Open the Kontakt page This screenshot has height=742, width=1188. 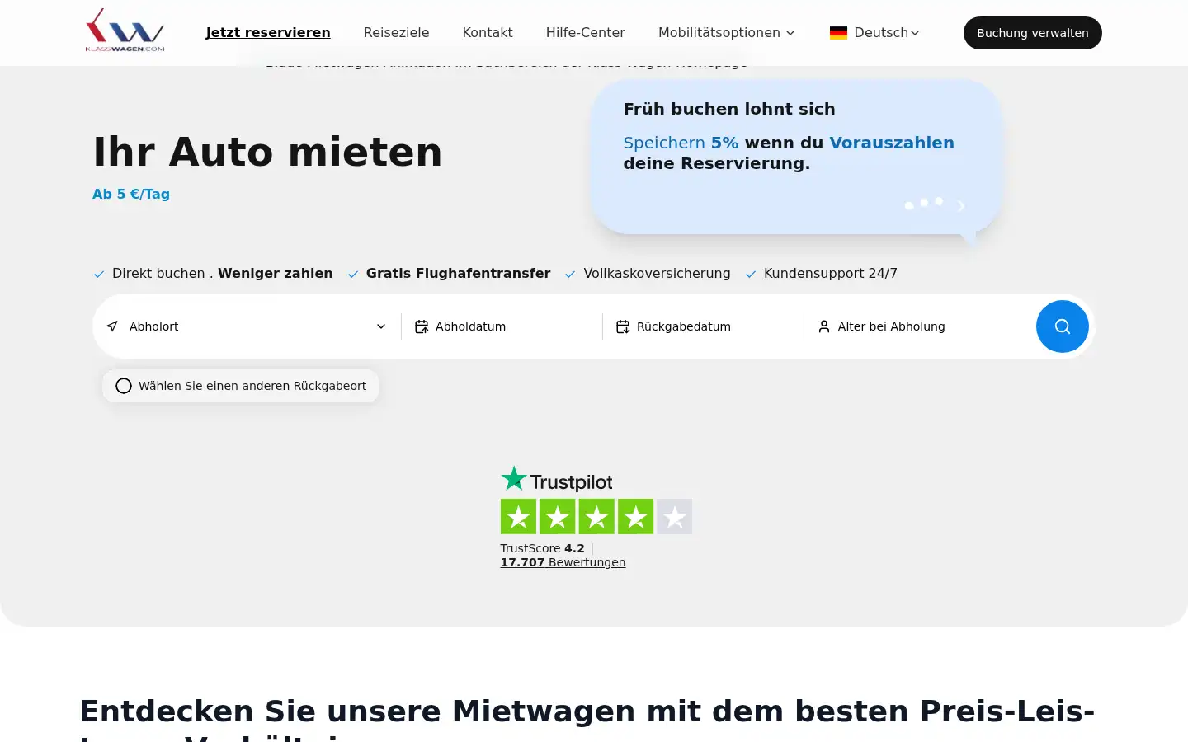(x=488, y=33)
